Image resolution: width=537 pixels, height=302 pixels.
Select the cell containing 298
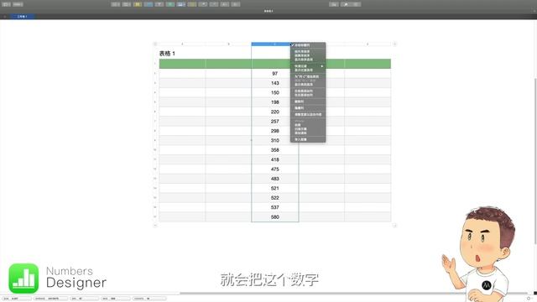pyautogui.click(x=275, y=131)
